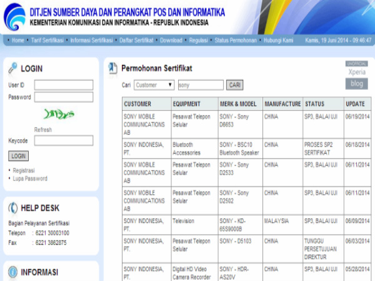Select Status Permohonan in the navigation bar
Screen dimensions: 375x281
click(235, 40)
